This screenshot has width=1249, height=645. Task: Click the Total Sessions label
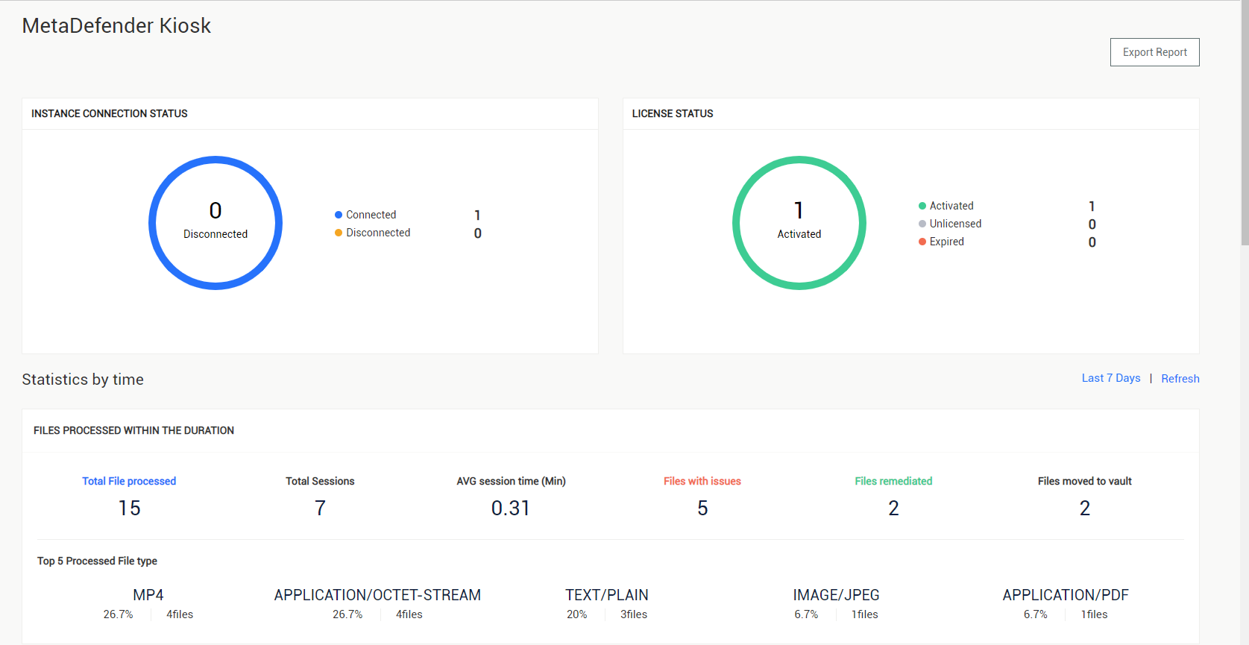pos(320,481)
